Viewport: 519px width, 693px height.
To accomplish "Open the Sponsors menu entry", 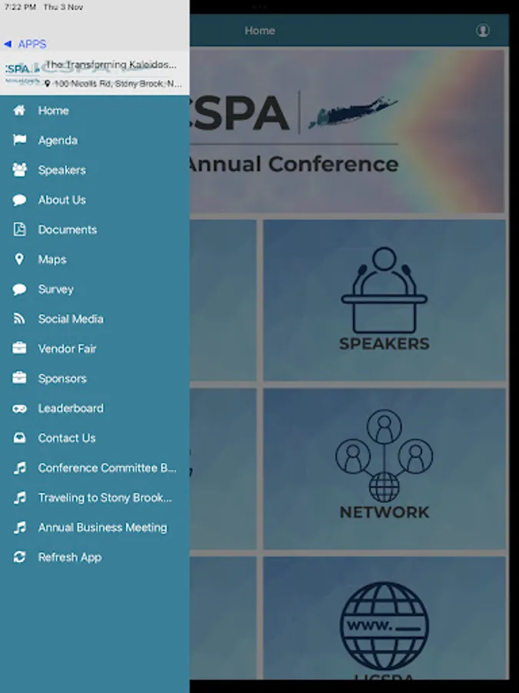I will pos(95,378).
